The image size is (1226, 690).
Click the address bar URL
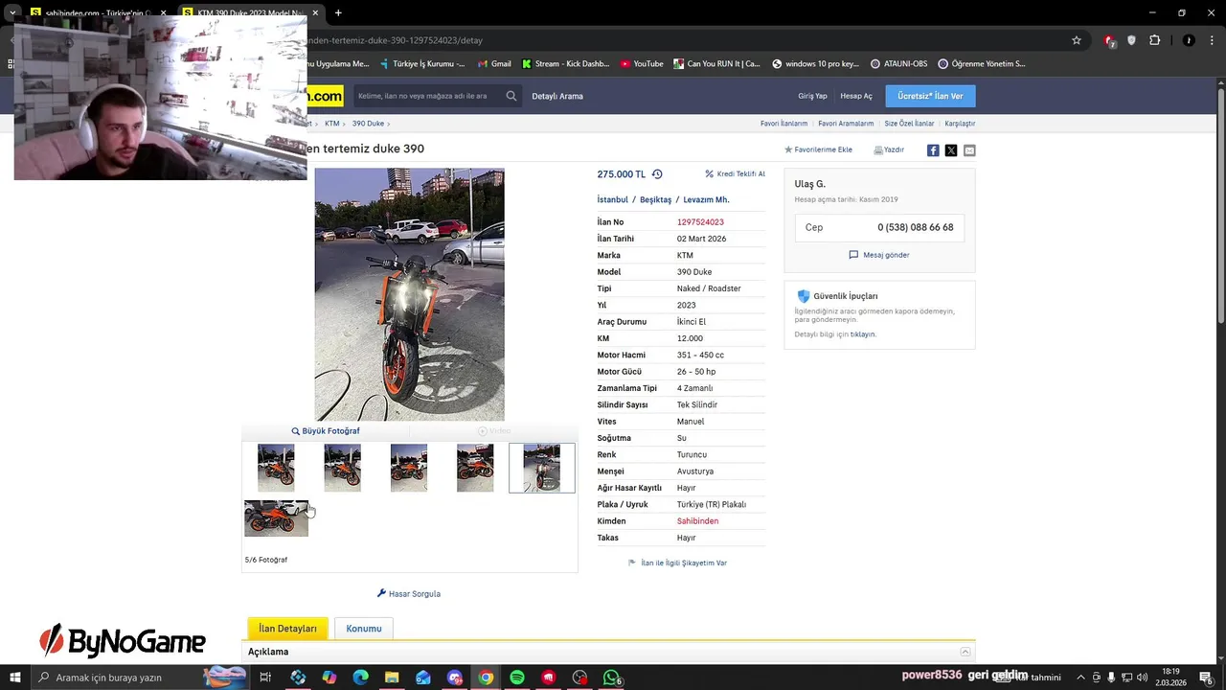(x=393, y=40)
